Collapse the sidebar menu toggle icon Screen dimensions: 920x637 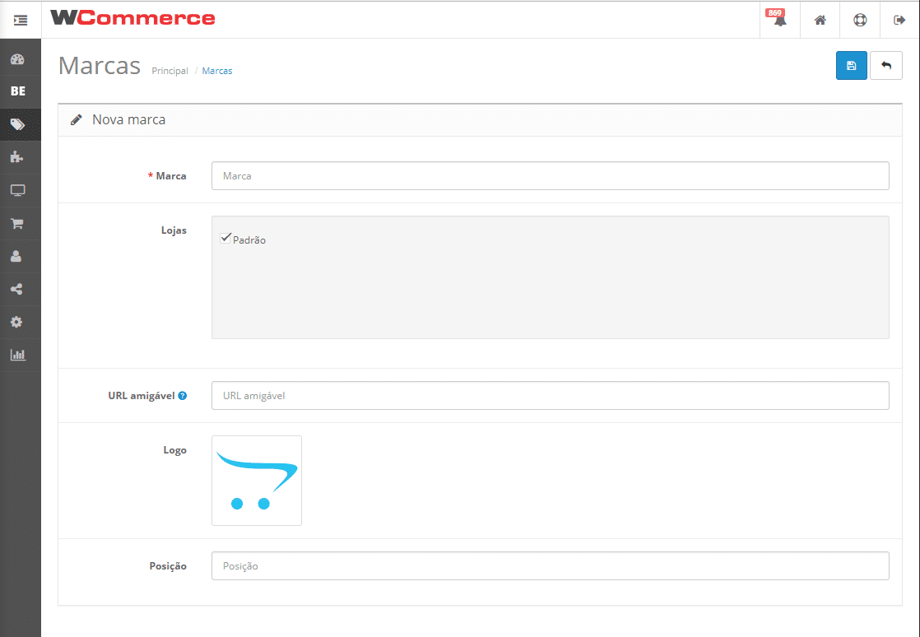(x=21, y=21)
